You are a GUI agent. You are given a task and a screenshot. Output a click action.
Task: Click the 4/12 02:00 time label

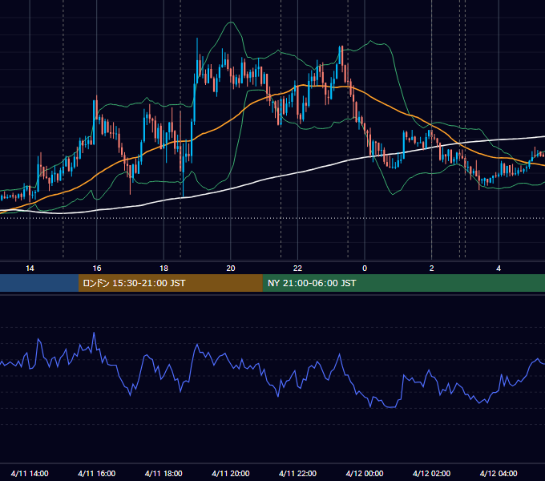pos(431,473)
